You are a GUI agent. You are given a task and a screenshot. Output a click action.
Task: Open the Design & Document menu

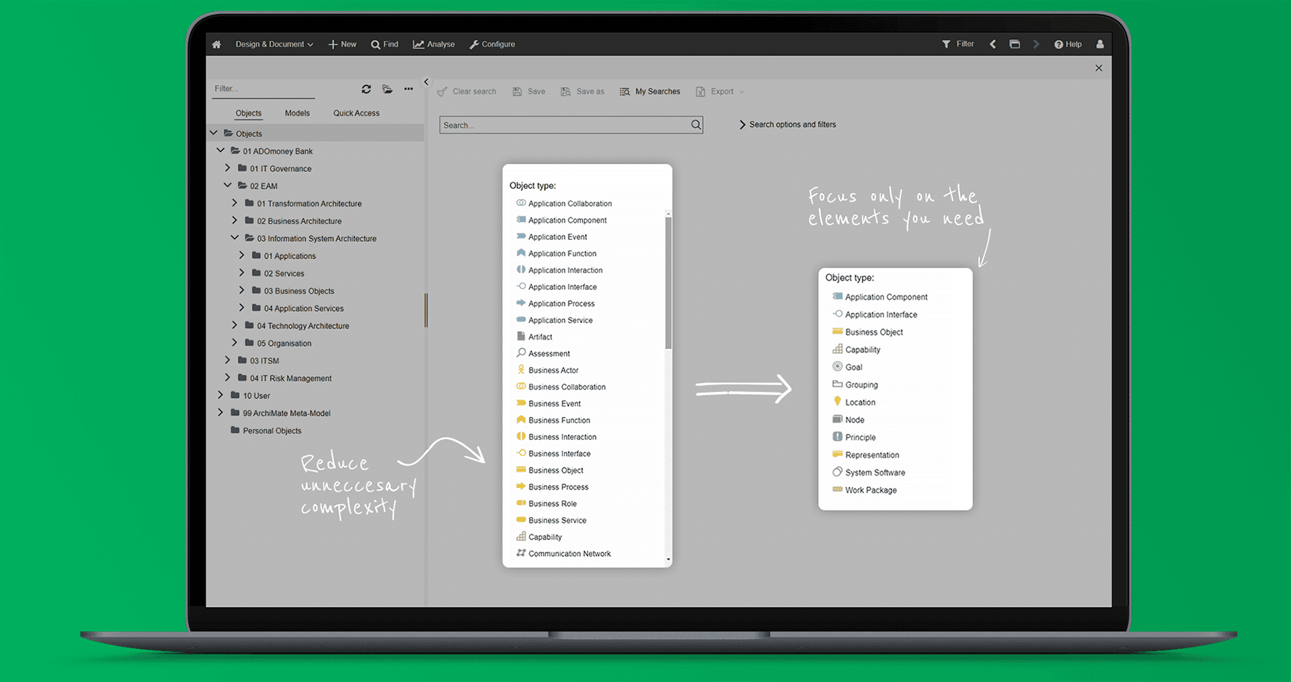tap(271, 44)
